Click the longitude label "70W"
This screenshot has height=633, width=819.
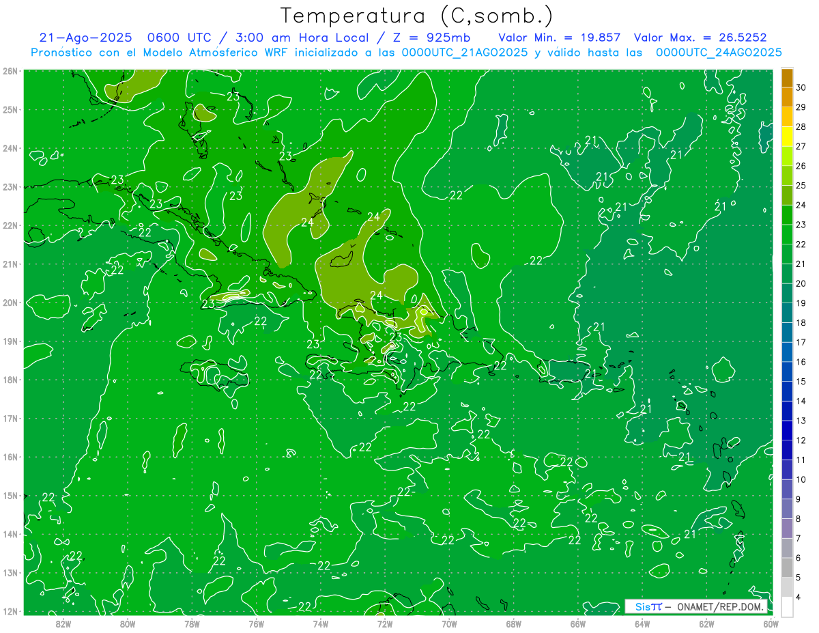(449, 623)
